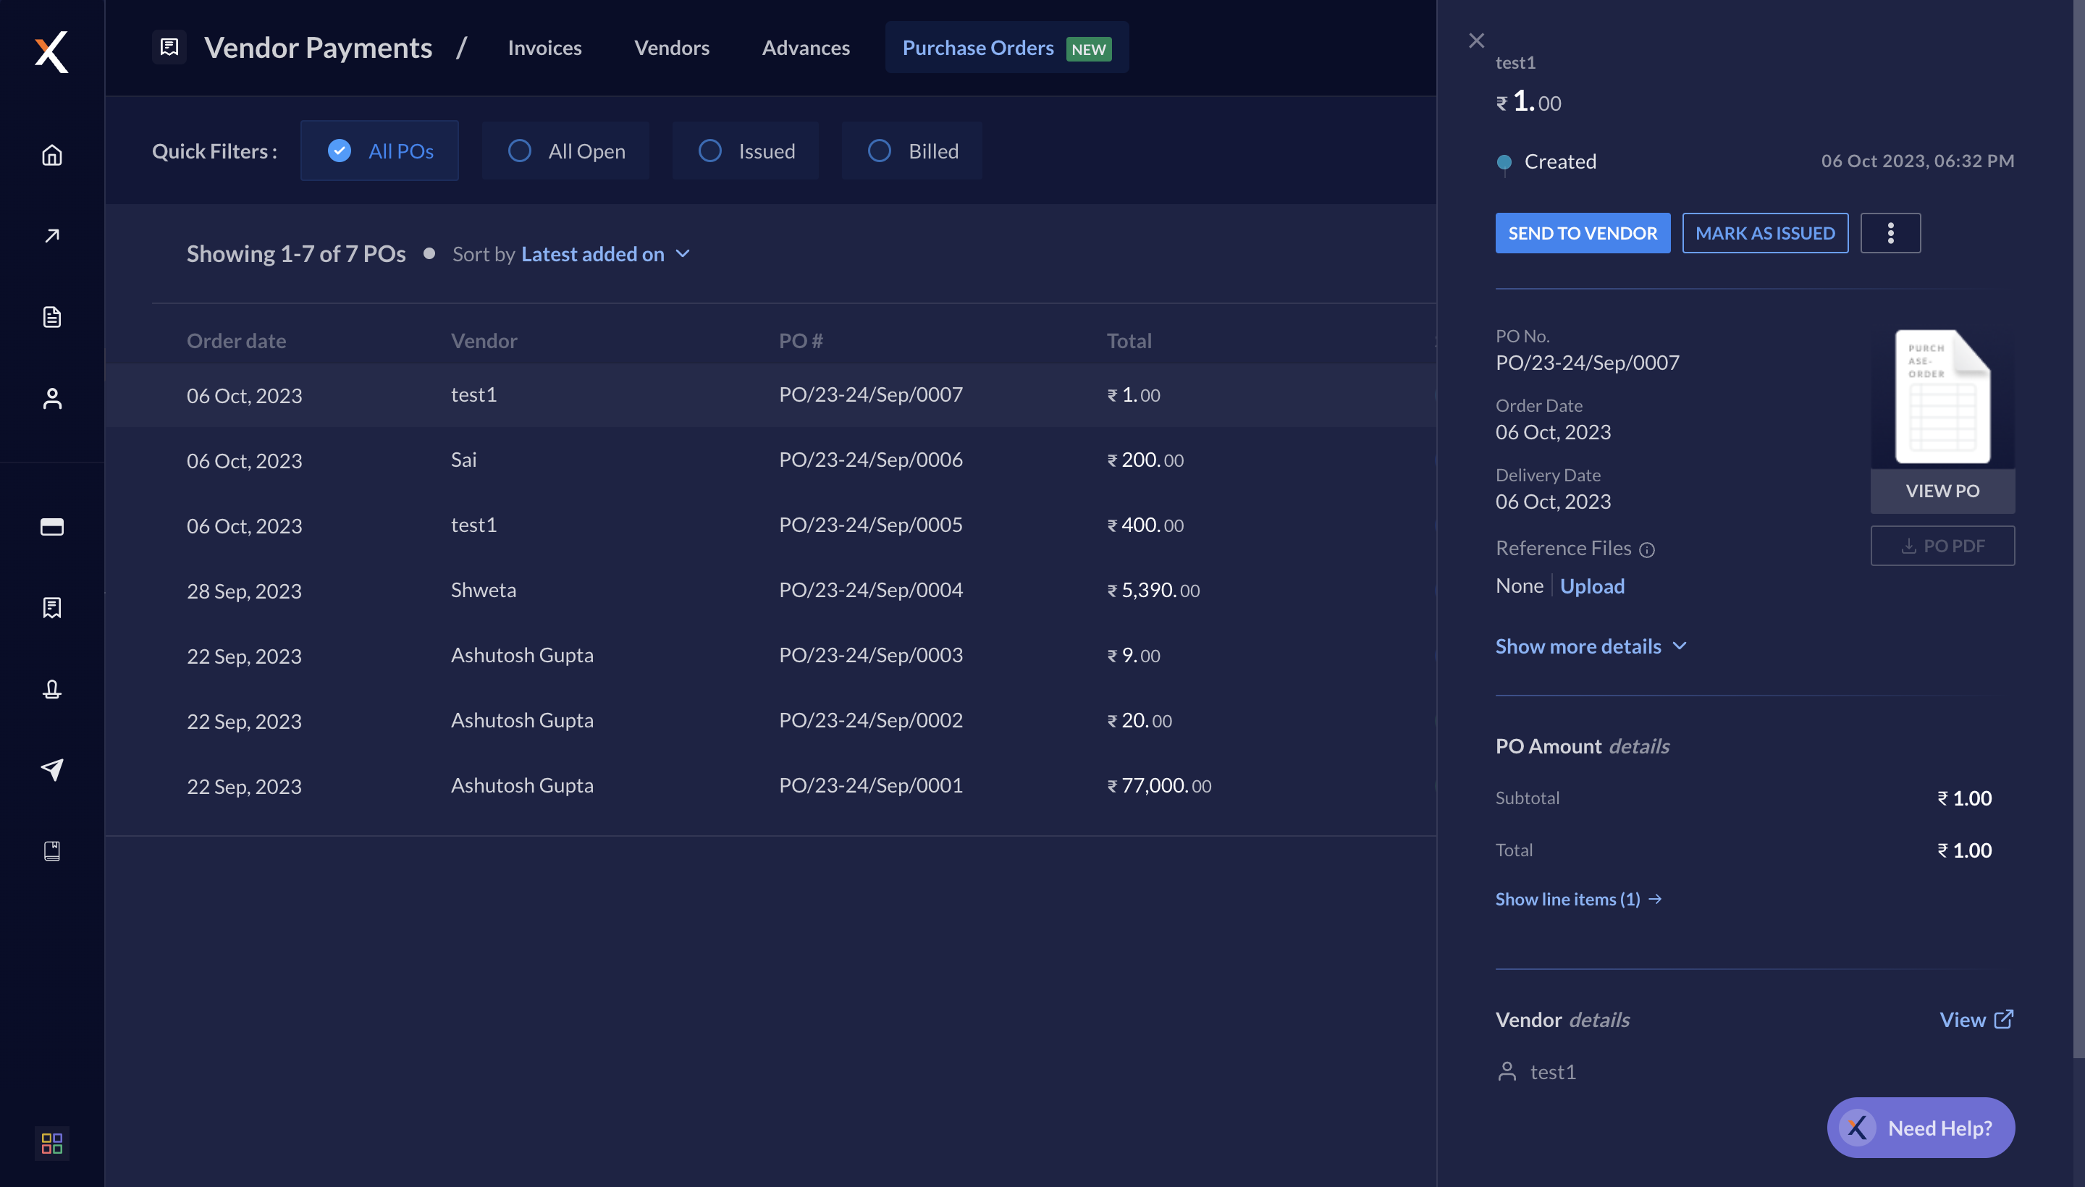Click the ₹ 5,390.00 total cell
This screenshot has width=2085, height=1187.
click(x=1153, y=590)
